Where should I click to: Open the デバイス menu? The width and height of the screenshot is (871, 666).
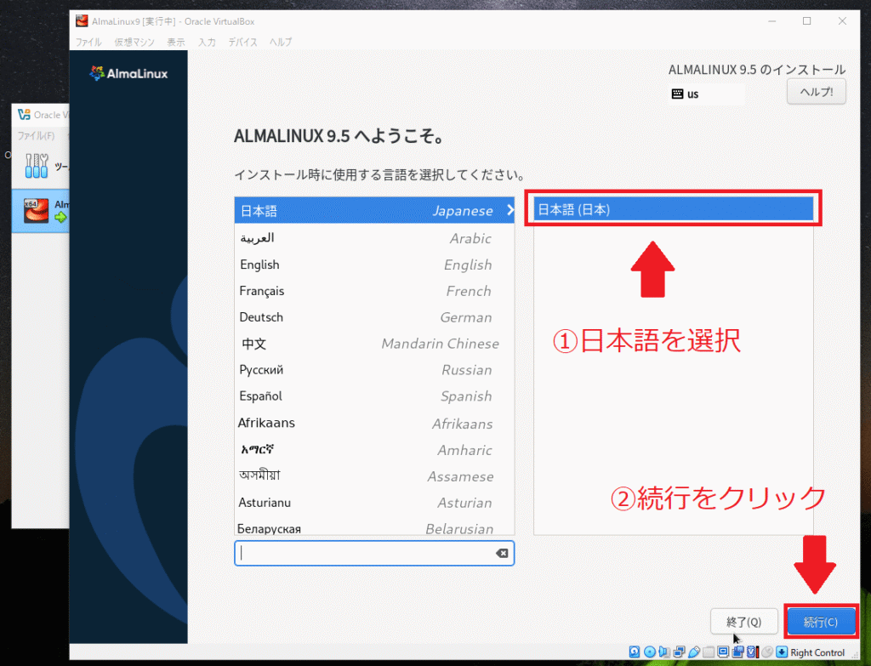pos(242,43)
